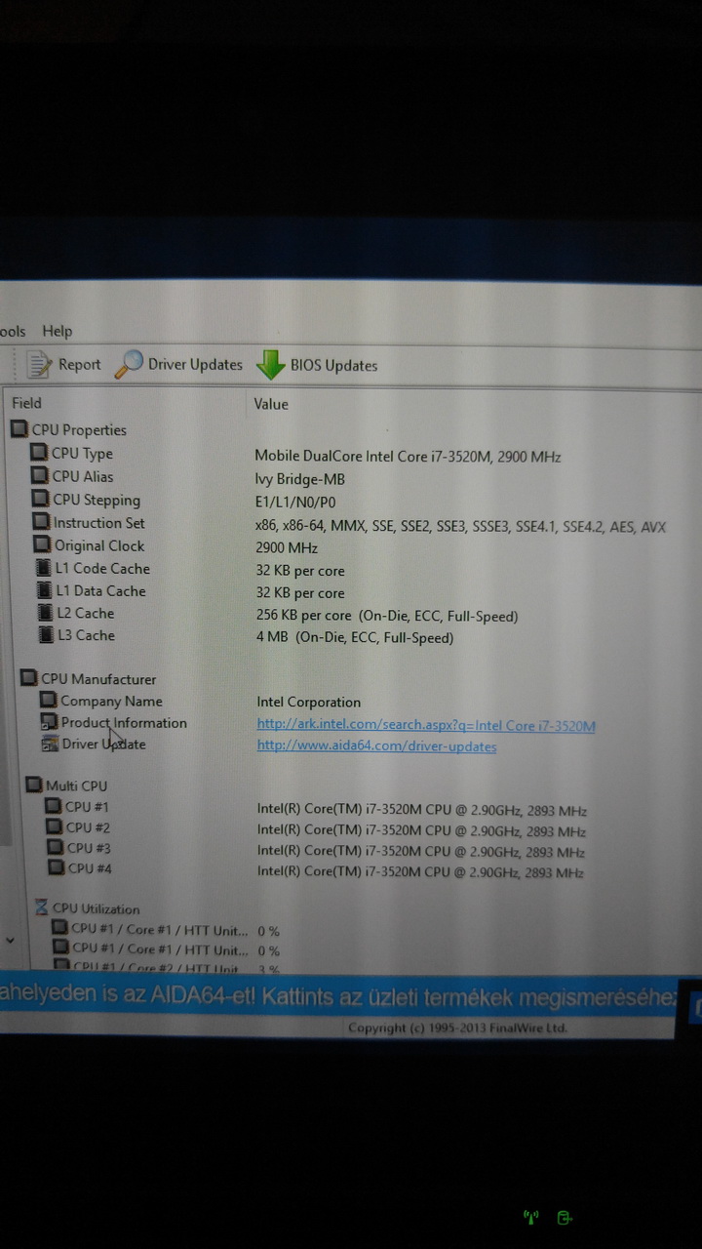
Task: Click the CPU Manufacturer group icon
Action: click(x=29, y=679)
